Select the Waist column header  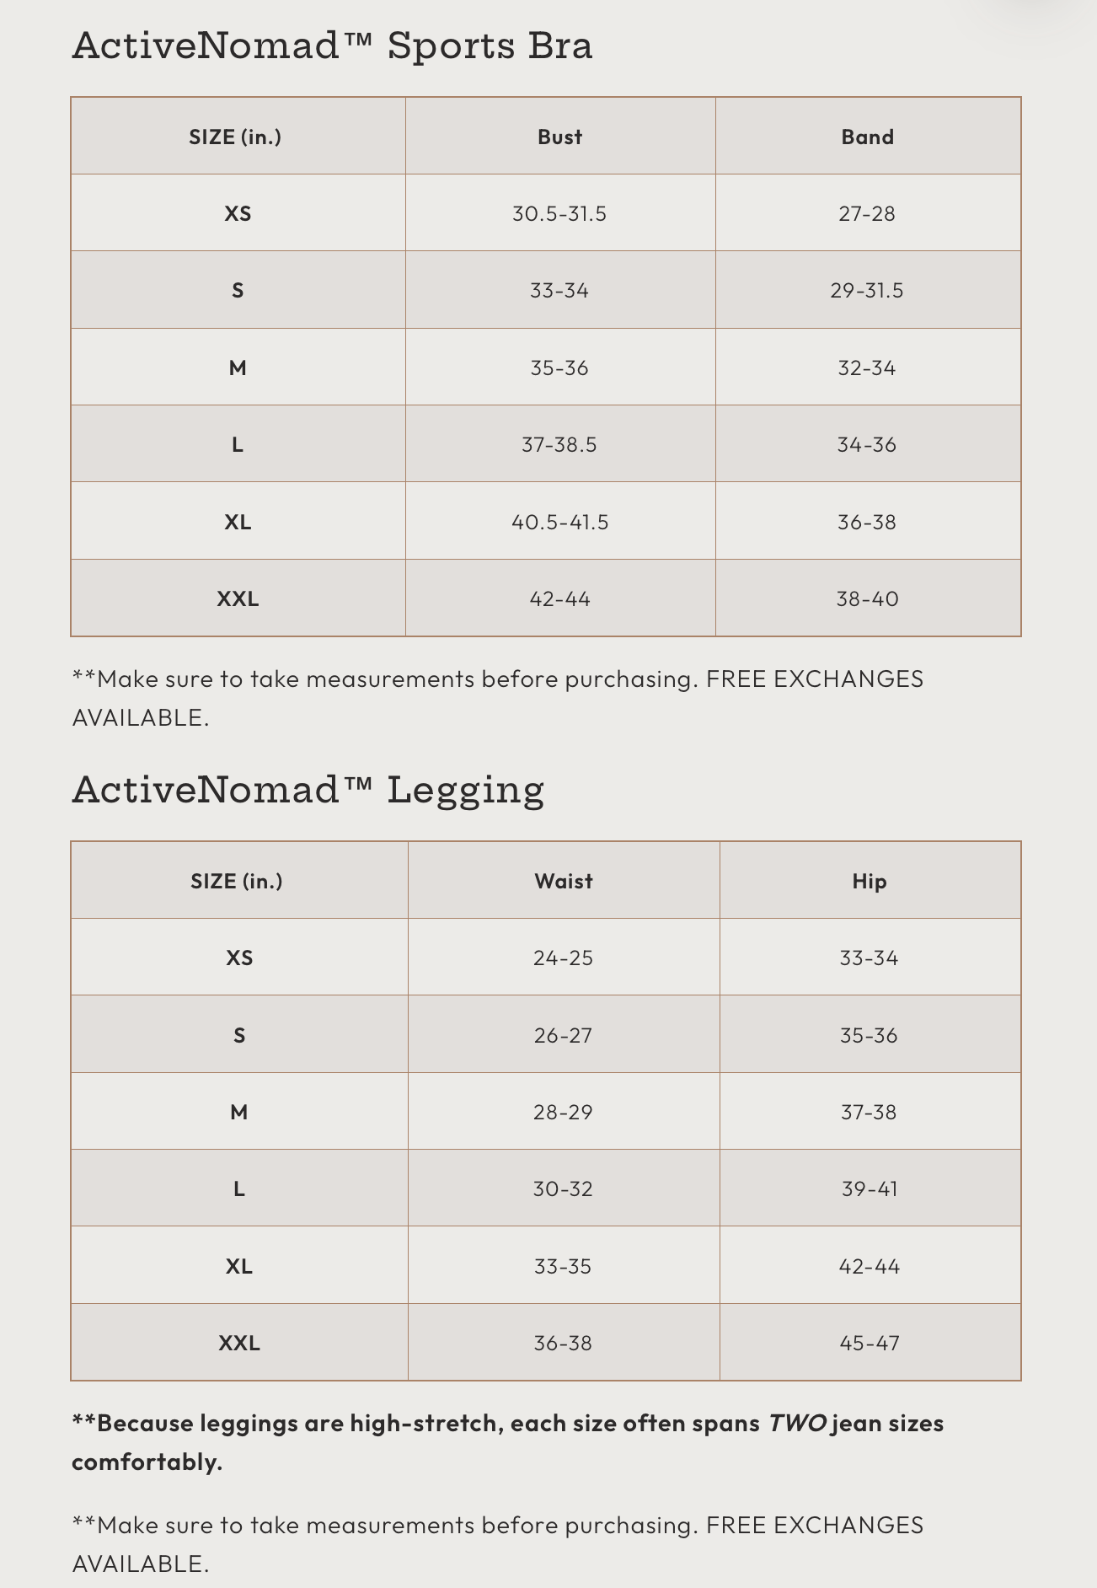[563, 881]
